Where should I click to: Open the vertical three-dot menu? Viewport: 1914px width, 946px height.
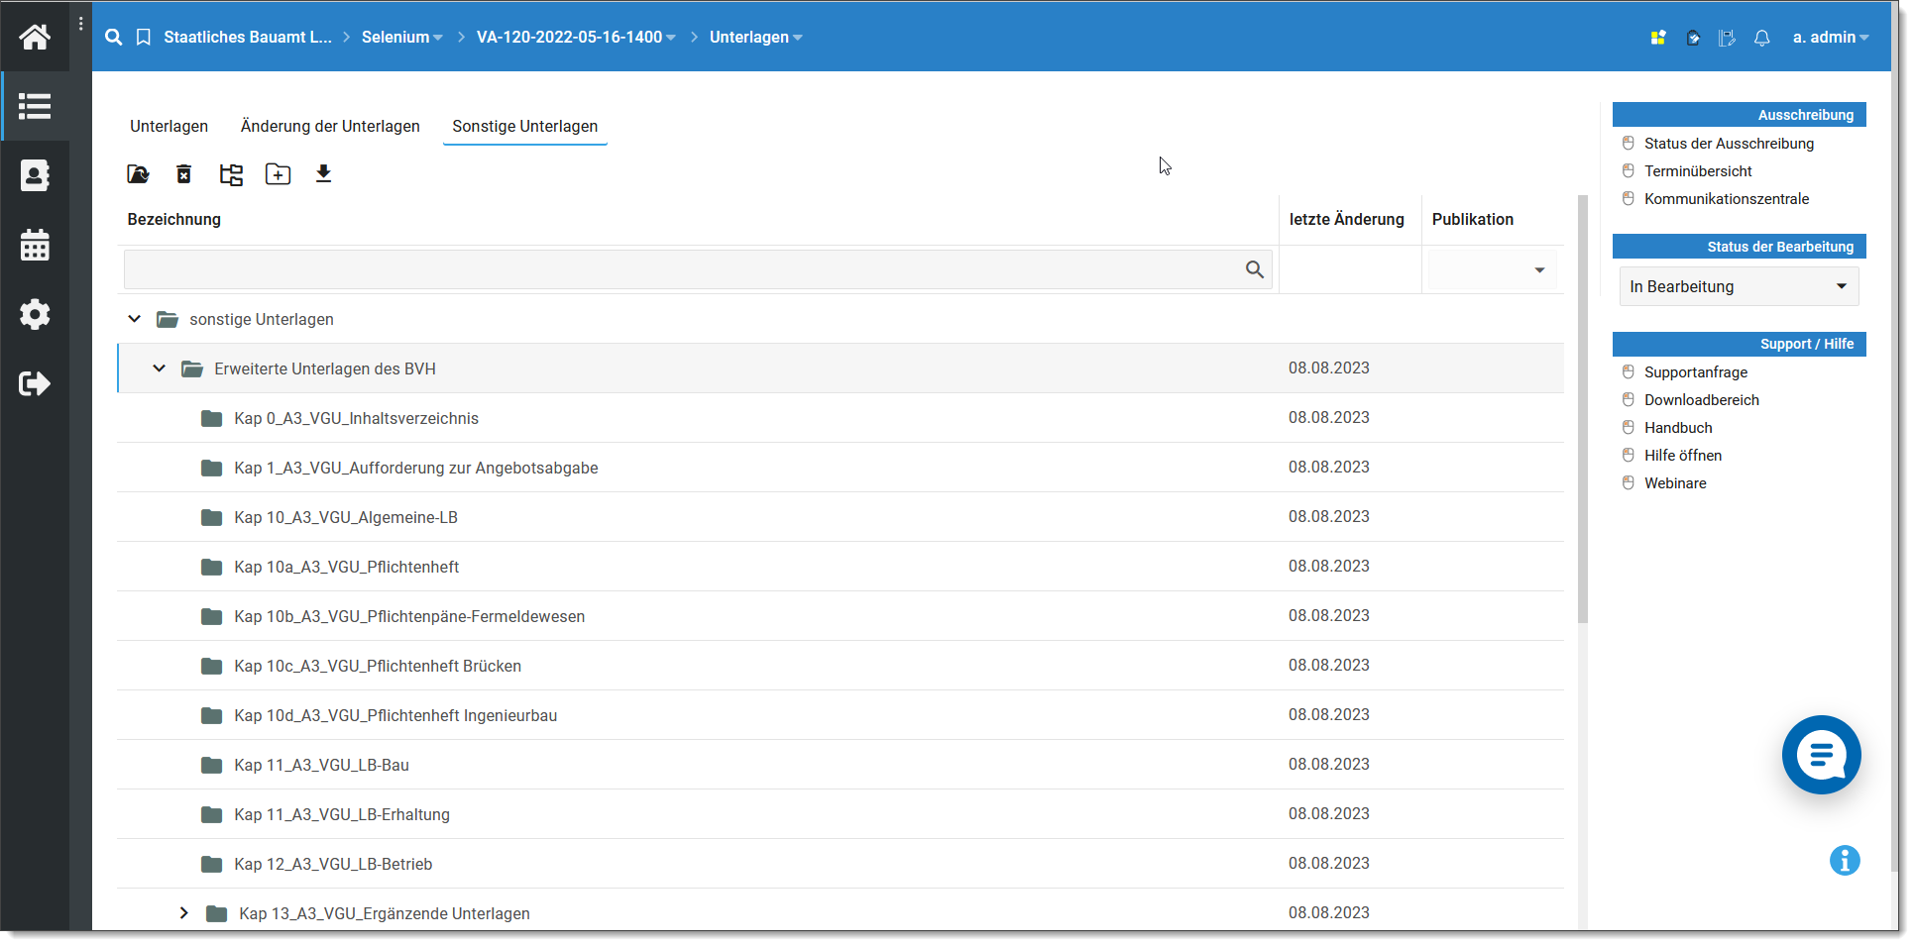tap(81, 24)
